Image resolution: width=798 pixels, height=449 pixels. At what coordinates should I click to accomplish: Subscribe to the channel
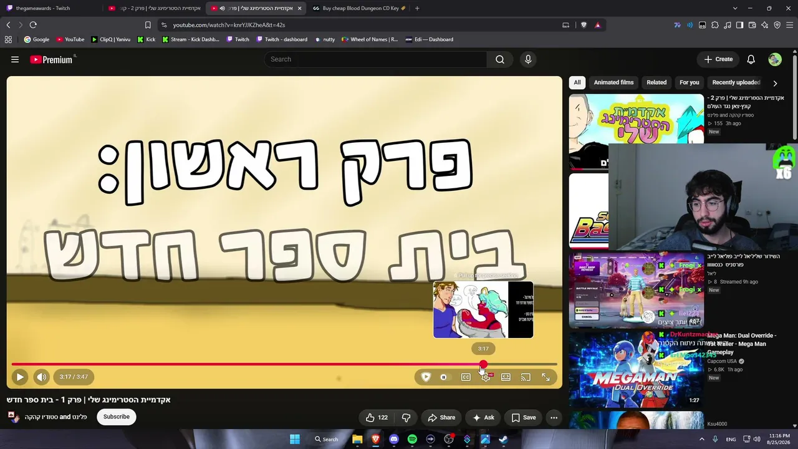[117, 417]
